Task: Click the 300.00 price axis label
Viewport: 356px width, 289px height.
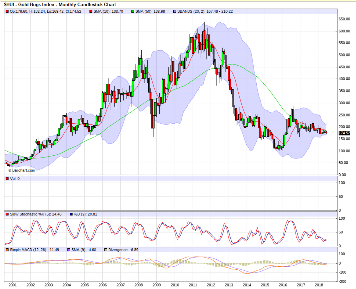Action: 344,103
